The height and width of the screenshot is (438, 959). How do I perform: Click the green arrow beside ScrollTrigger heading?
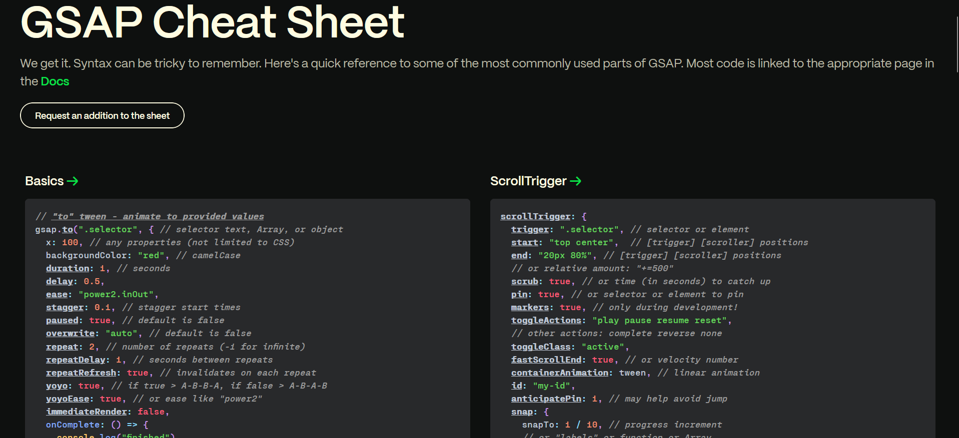coord(575,181)
